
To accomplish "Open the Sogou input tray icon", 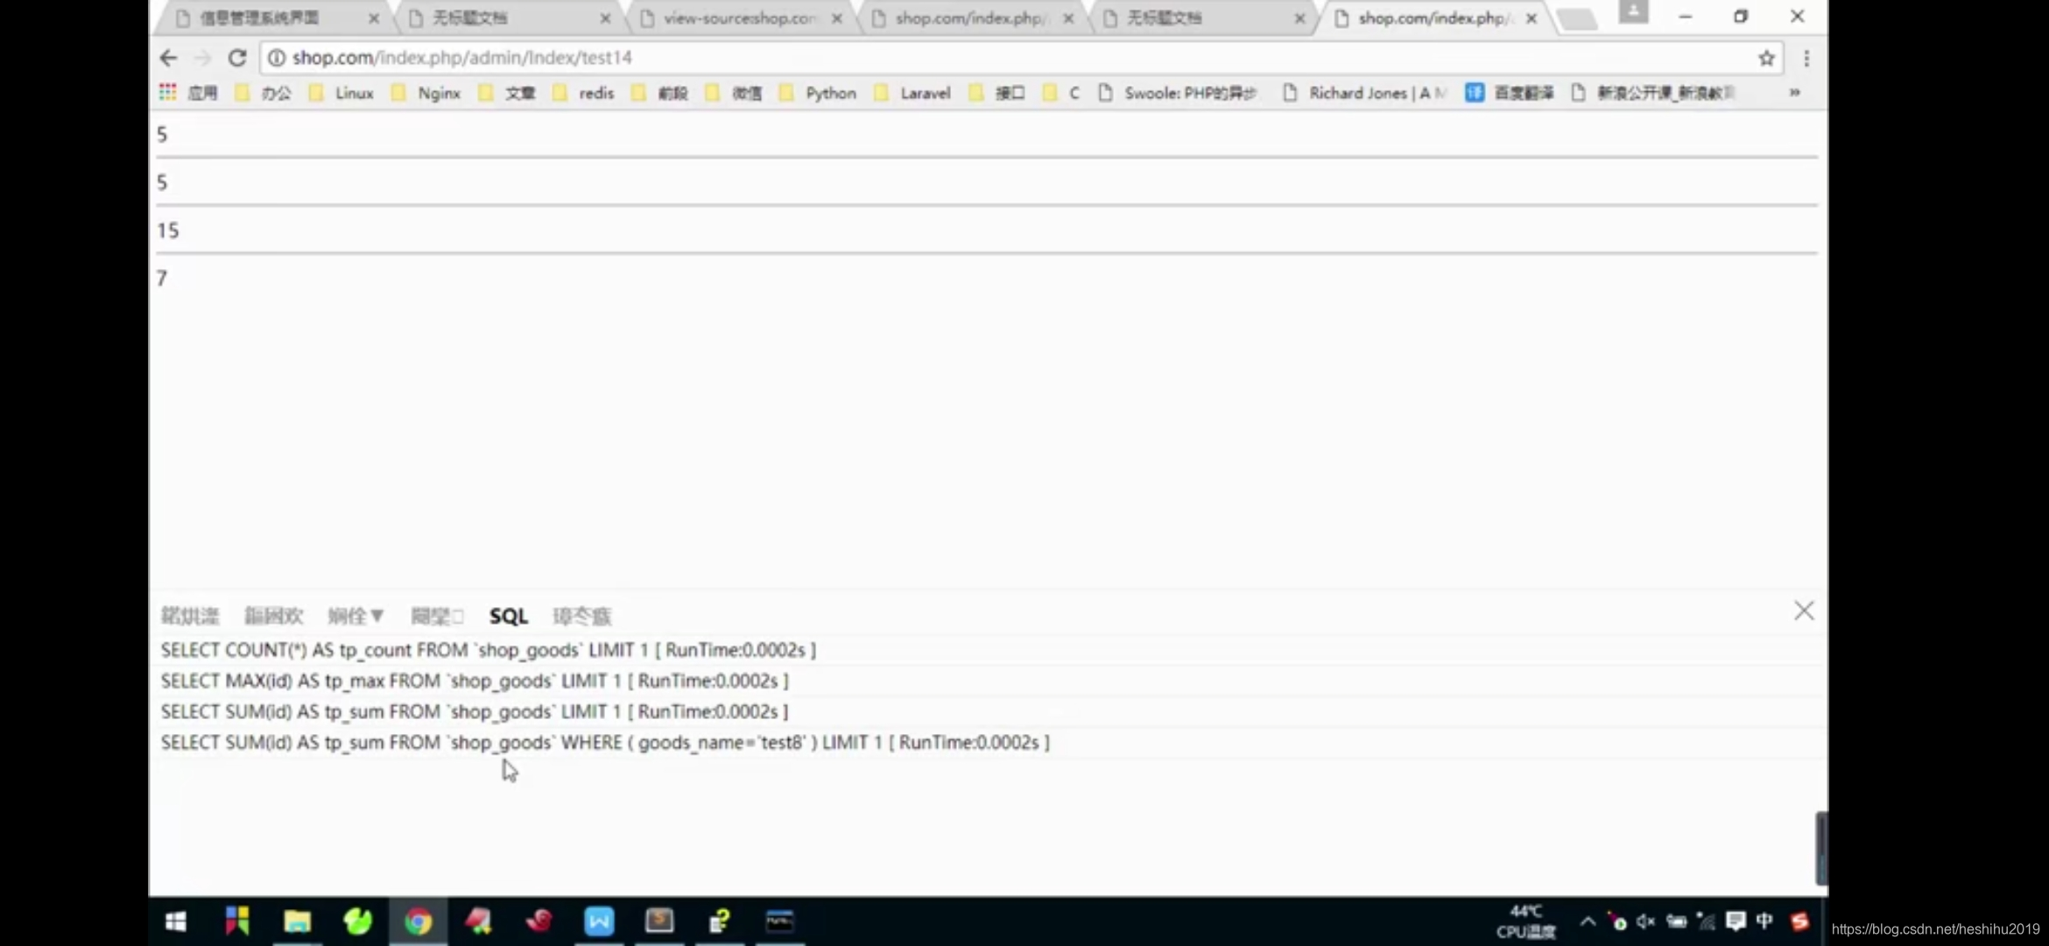I will (1799, 921).
